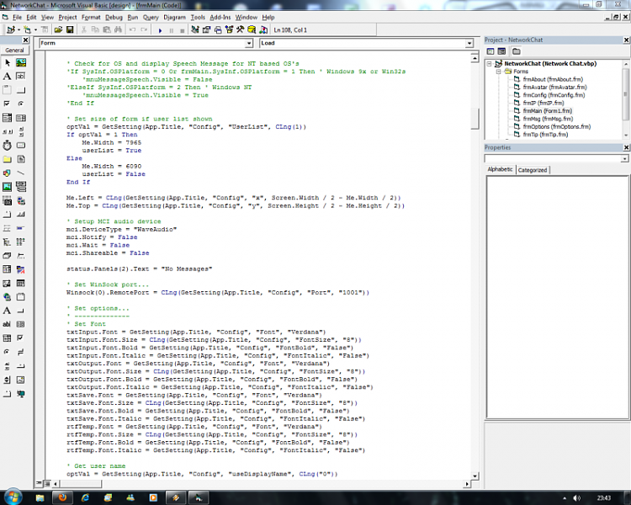Open the Form object dropdown
Viewport: 631px width, 505px height.
pos(249,43)
